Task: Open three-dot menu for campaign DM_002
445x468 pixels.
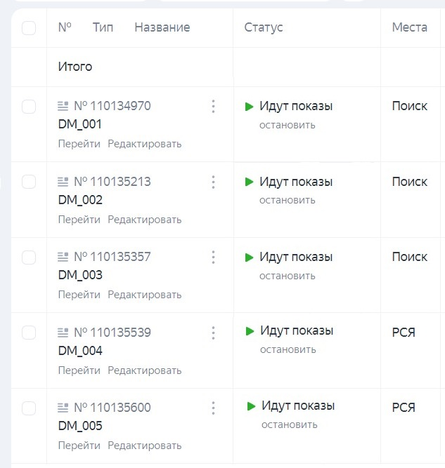Action: click(x=213, y=182)
